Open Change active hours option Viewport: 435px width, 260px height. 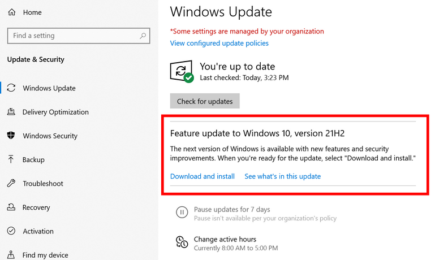(x=225, y=239)
